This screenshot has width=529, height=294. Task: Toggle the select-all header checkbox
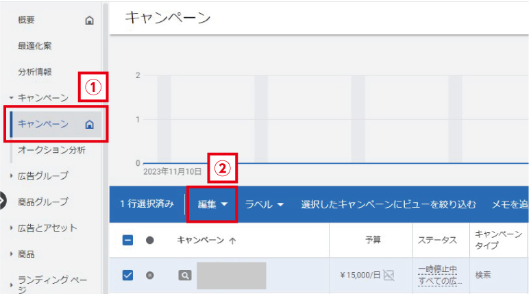pyautogui.click(x=127, y=241)
